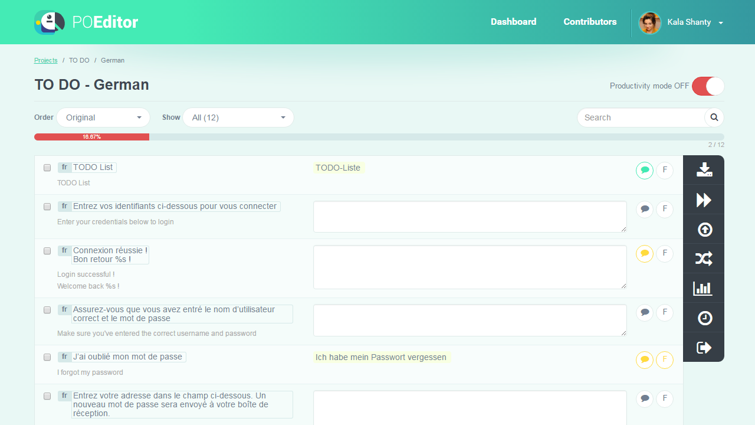The width and height of the screenshot is (755, 425).
Task: Check the Assurez-vous que vous row checkbox
Action: pos(47,310)
